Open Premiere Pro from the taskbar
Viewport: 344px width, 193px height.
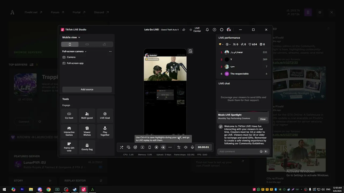coord(22,190)
